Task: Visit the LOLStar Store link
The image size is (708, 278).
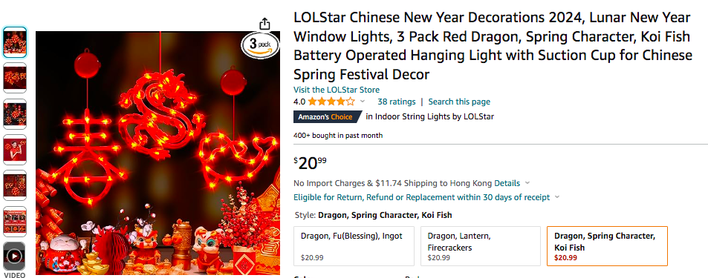Action: pos(337,90)
